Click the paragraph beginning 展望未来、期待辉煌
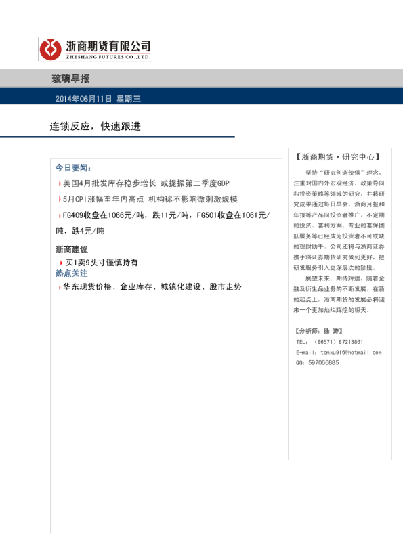This screenshot has width=403, height=547. [339, 294]
